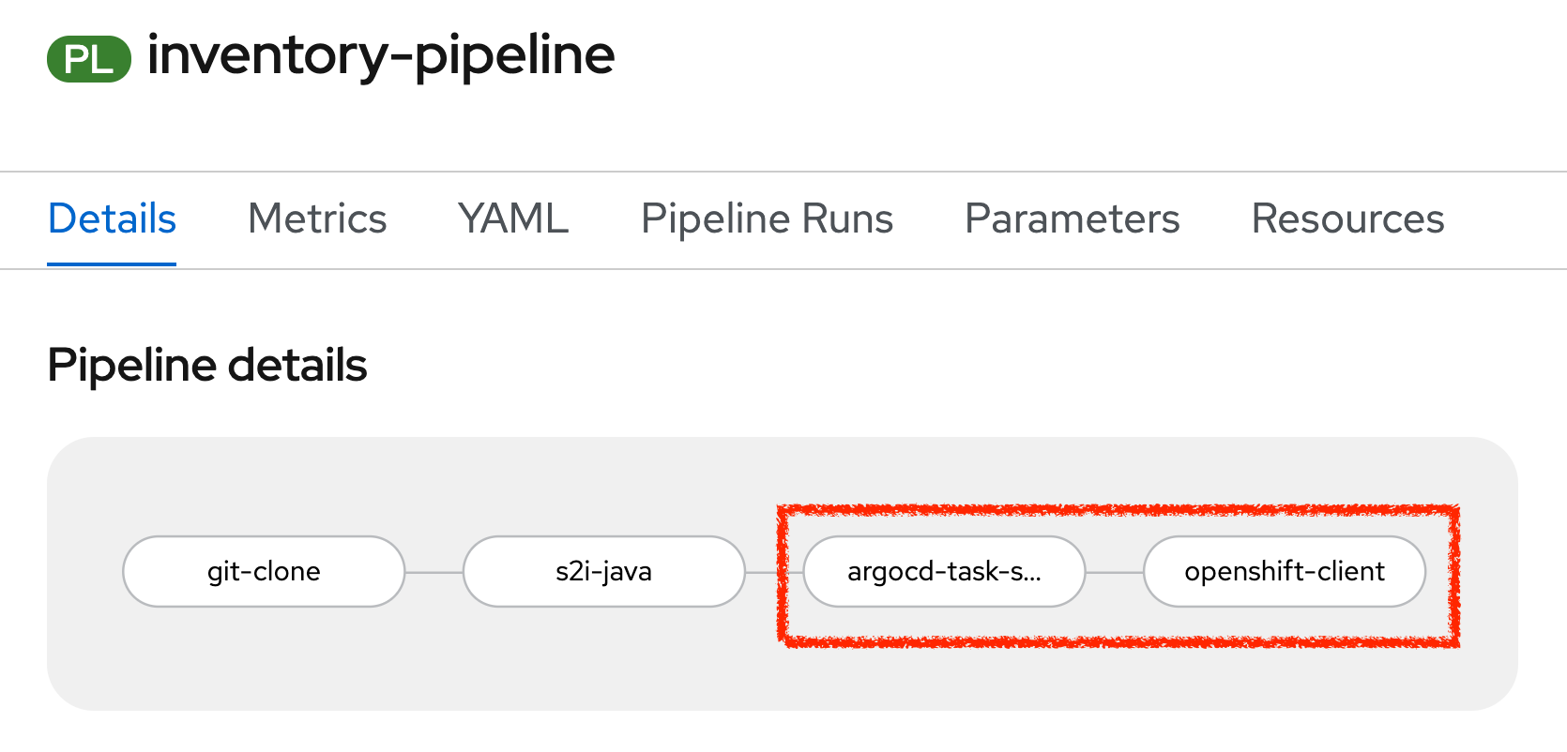The height and width of the screenshot is (752, 1567).
Task: Open the Pipeline Runs tab
Action: [767, 218]
